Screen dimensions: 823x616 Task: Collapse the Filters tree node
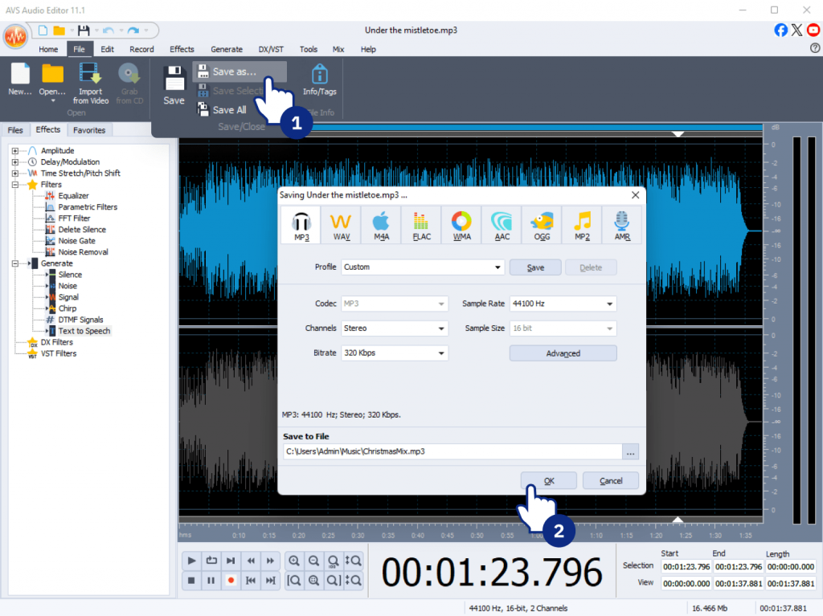[x=15, y=185]
